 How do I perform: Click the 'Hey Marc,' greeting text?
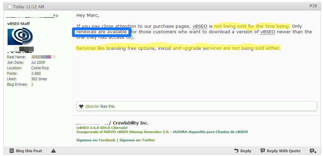point(88,15)
